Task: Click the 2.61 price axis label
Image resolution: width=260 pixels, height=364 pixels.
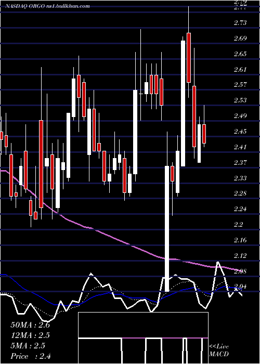Action: [240, 69]
